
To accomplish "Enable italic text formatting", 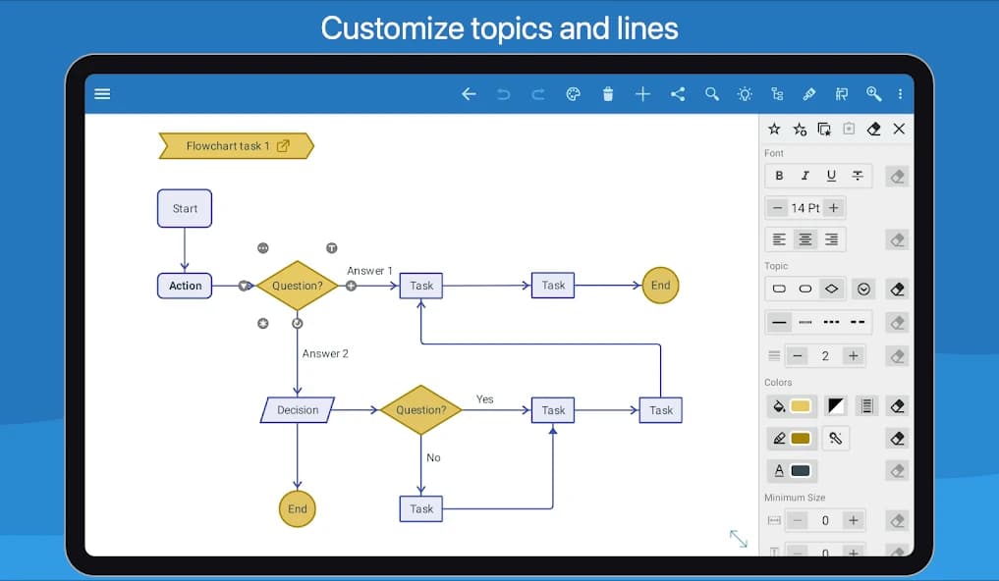I will pos(805,175).
